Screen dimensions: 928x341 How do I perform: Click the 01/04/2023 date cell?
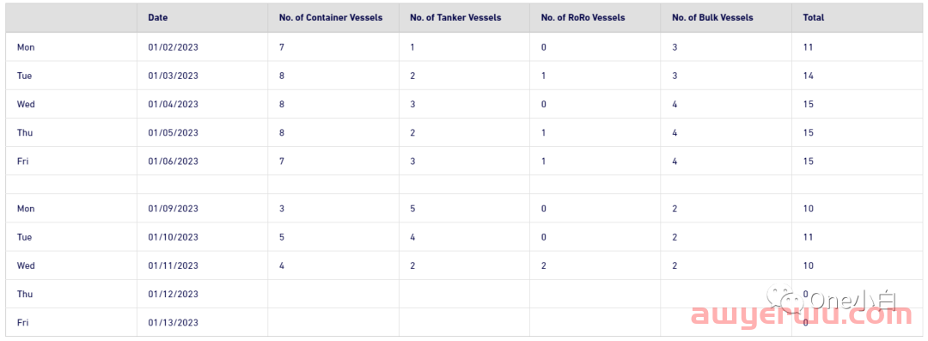(x=174, y=104)
